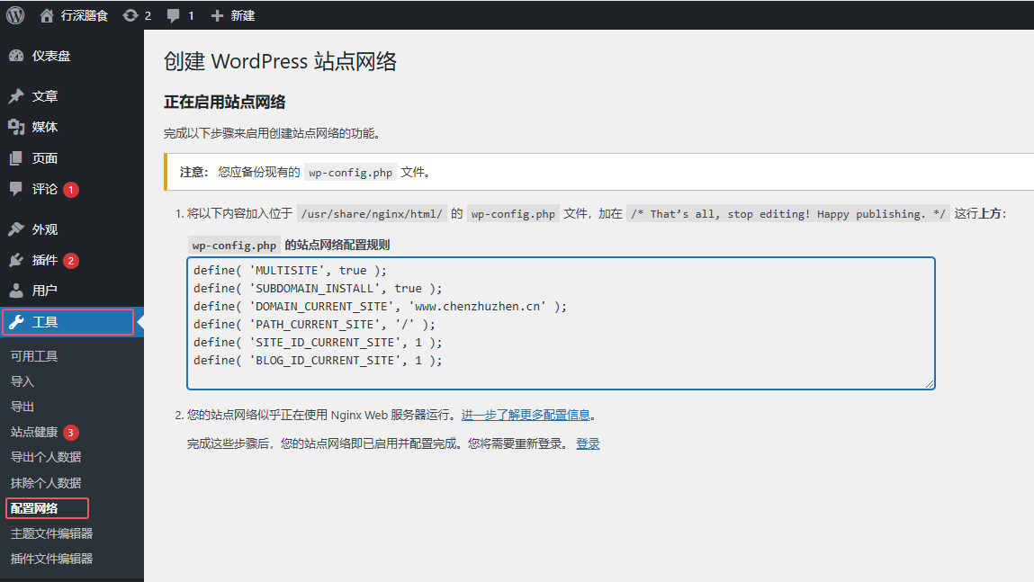
Task: Click the define MULTISITE line
Action: [290, 270]
